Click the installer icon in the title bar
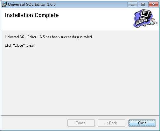This screenshot has height=131, width=160. pos(4,4)
